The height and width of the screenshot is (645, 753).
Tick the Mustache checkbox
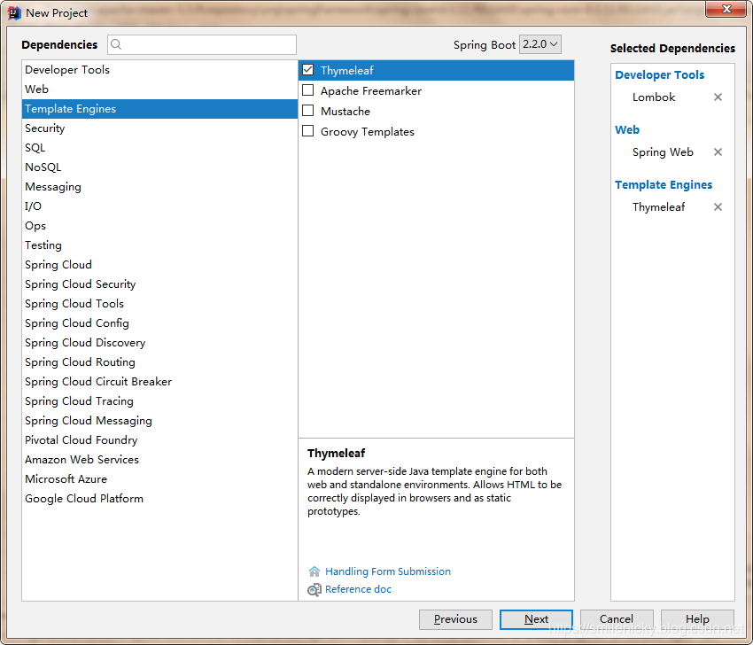pos(307,111)
